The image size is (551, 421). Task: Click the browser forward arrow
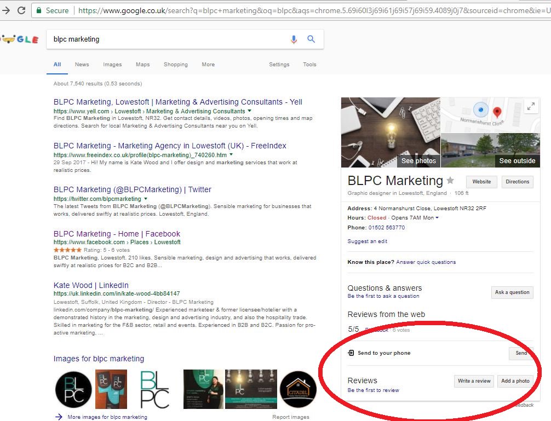[x=6, y=10]
